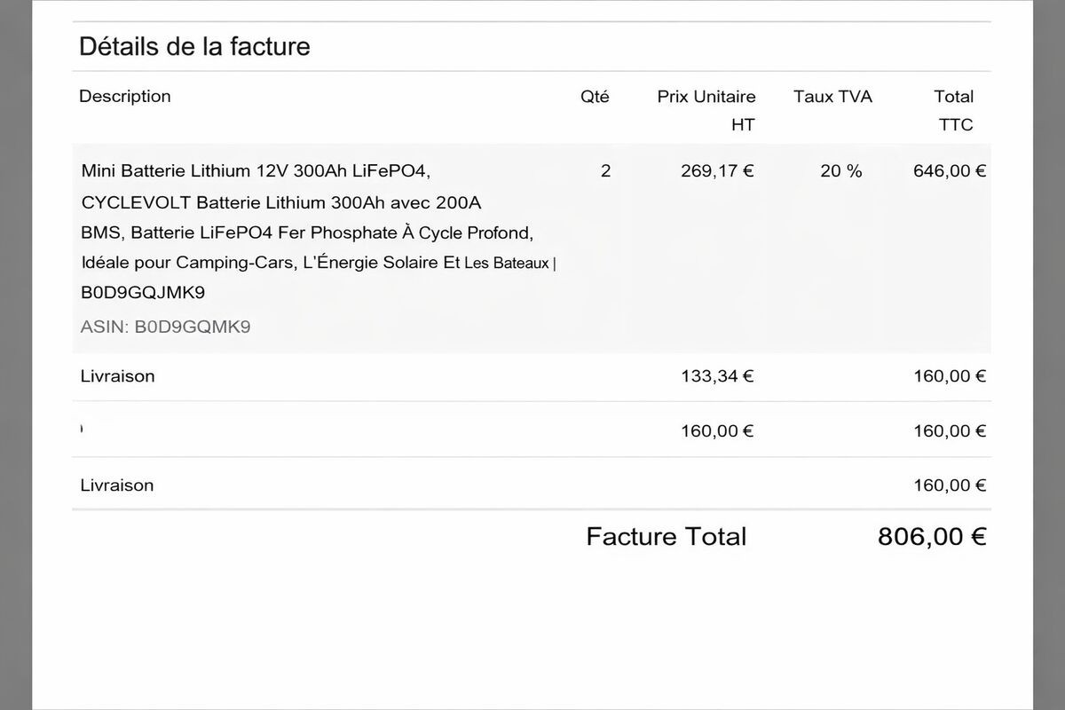Viewport: 1065px width, 710px height.
Task: Click the "Taux TVA" column header
Action: click(x=832, y=97)
